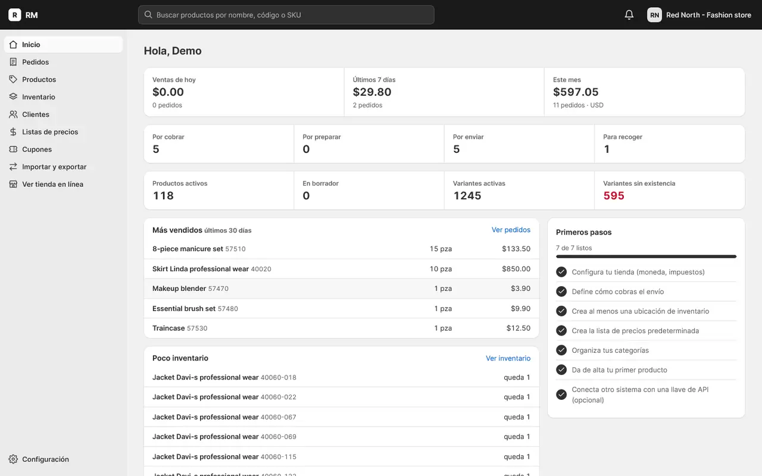Click the checkmark beside Organiza tus categorías
Image resolution: width=762 pixels, height=476 pixels.
(x=561, y=350)
